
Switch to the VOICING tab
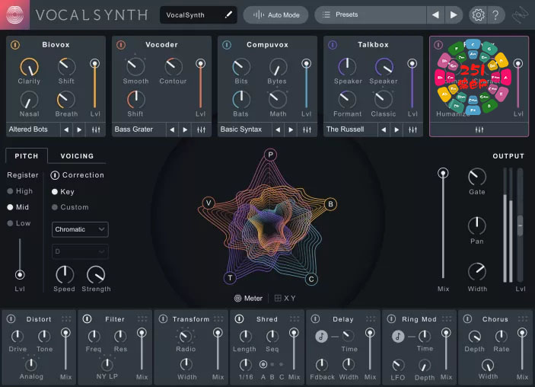pos(77,156)
